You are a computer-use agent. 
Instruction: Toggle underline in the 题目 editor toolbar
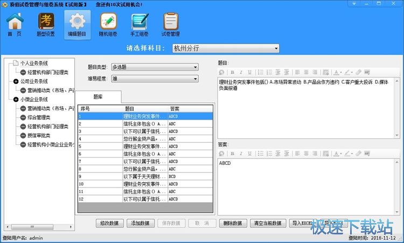pyautogui.click(x=249, y=72)
